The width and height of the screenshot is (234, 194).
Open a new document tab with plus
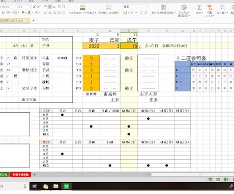tap(33, 20)
